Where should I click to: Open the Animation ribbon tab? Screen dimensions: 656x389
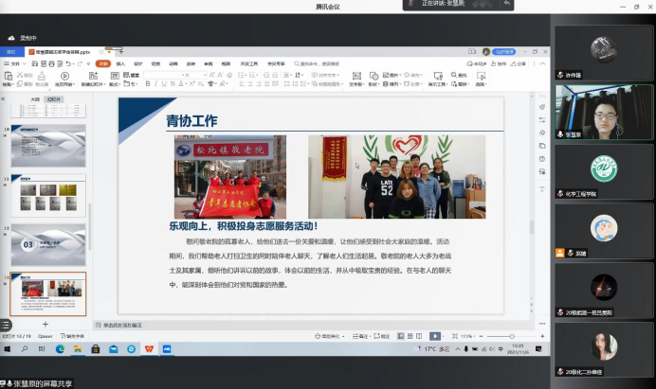click(173, 64)
